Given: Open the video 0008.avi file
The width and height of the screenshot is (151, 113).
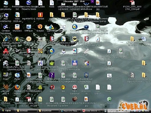Looking at the screenshot, I should coord(17,17).
